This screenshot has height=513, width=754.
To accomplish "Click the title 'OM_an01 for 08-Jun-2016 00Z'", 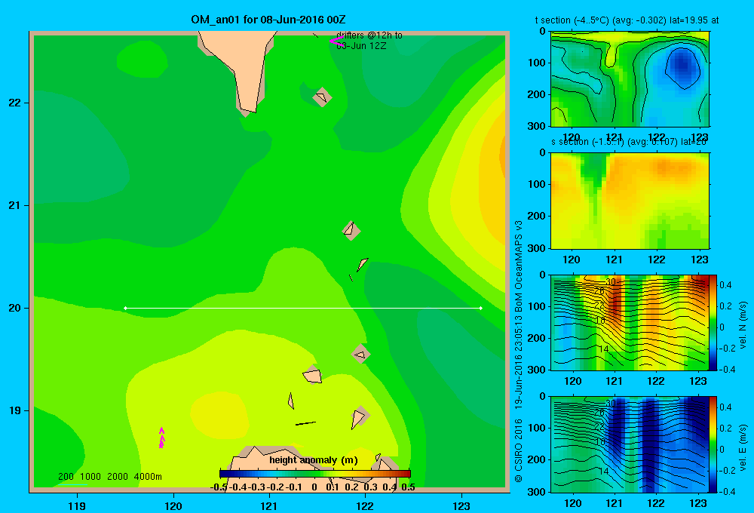I will point(268,20).
